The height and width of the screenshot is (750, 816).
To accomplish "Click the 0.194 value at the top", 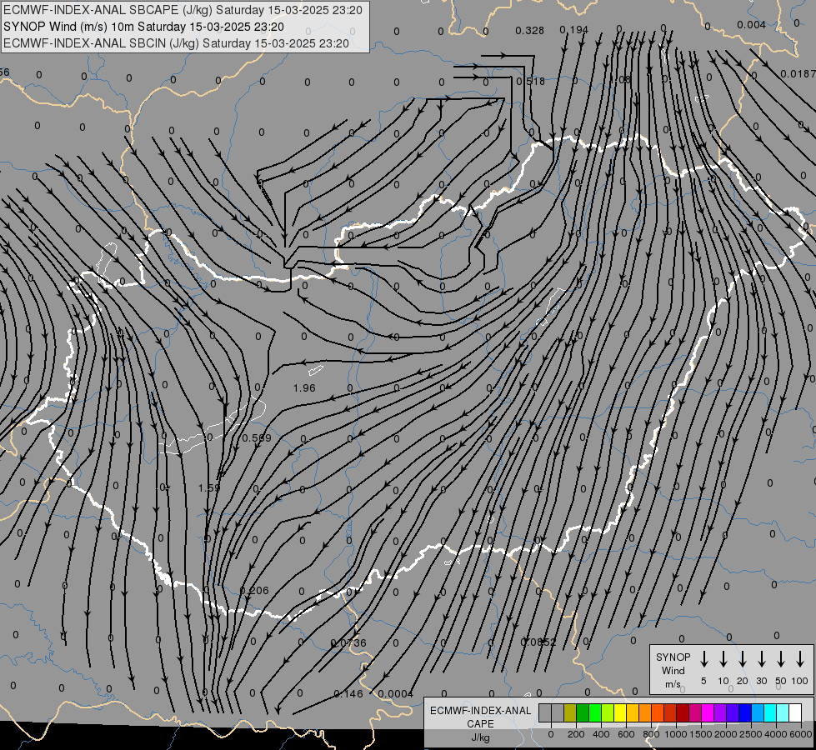I will tap(574, 30).
